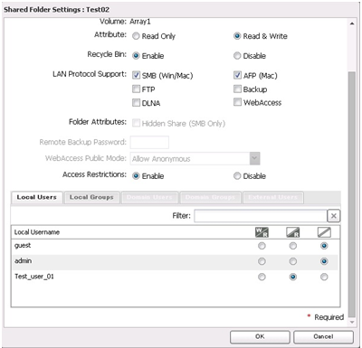The height and width of the screenshot is (348, 362).
Task: Select the admin user row
Action: point(175,261)
